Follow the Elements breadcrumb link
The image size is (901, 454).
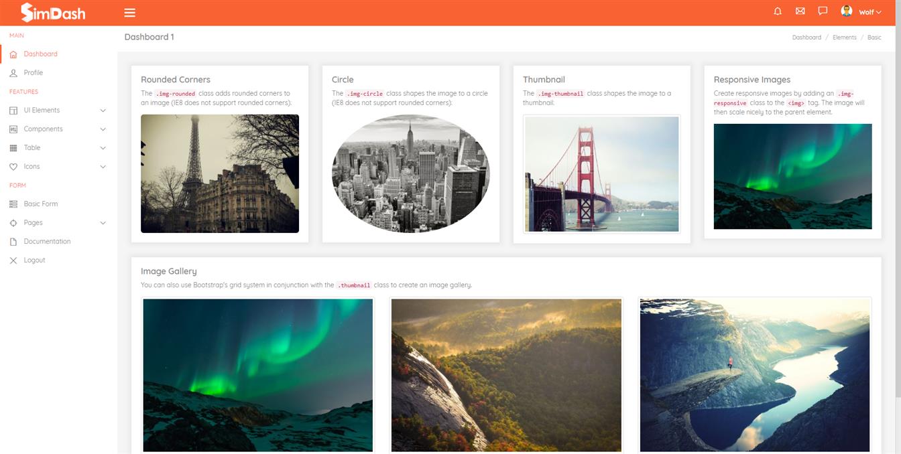[x=845, y=37]
